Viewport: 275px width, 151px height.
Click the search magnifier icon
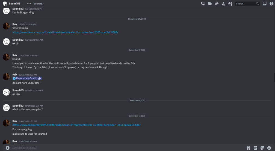point(257,4)
